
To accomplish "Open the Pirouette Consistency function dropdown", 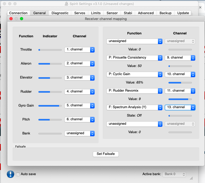I will coord(134,57).
